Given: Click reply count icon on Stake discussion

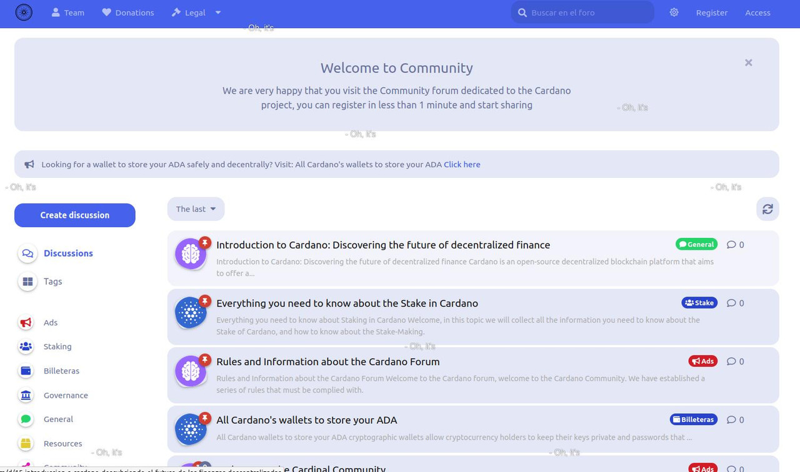Looking at the screenshot, I should click(x=731, y=303).
